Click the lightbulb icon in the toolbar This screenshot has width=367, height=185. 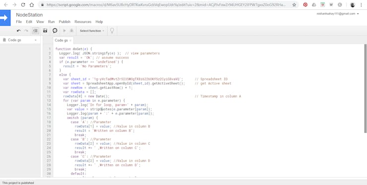[112, 31]
